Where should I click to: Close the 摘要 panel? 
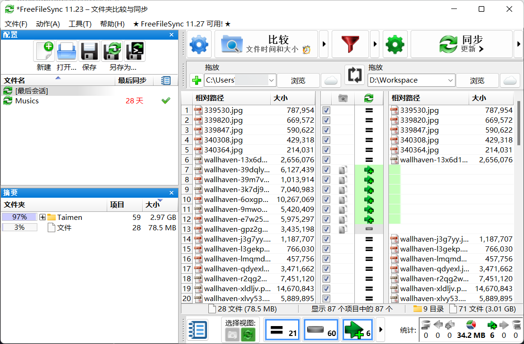172,193
